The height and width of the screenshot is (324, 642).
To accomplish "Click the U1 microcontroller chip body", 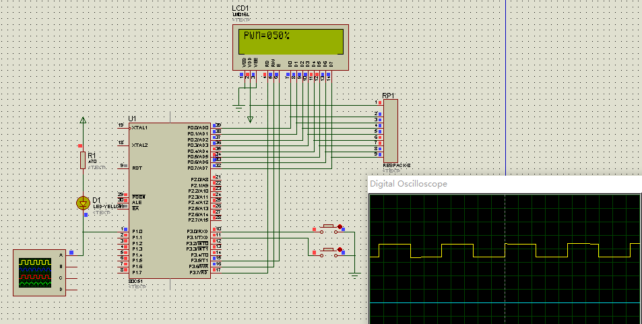I will (x=170, y=201).
